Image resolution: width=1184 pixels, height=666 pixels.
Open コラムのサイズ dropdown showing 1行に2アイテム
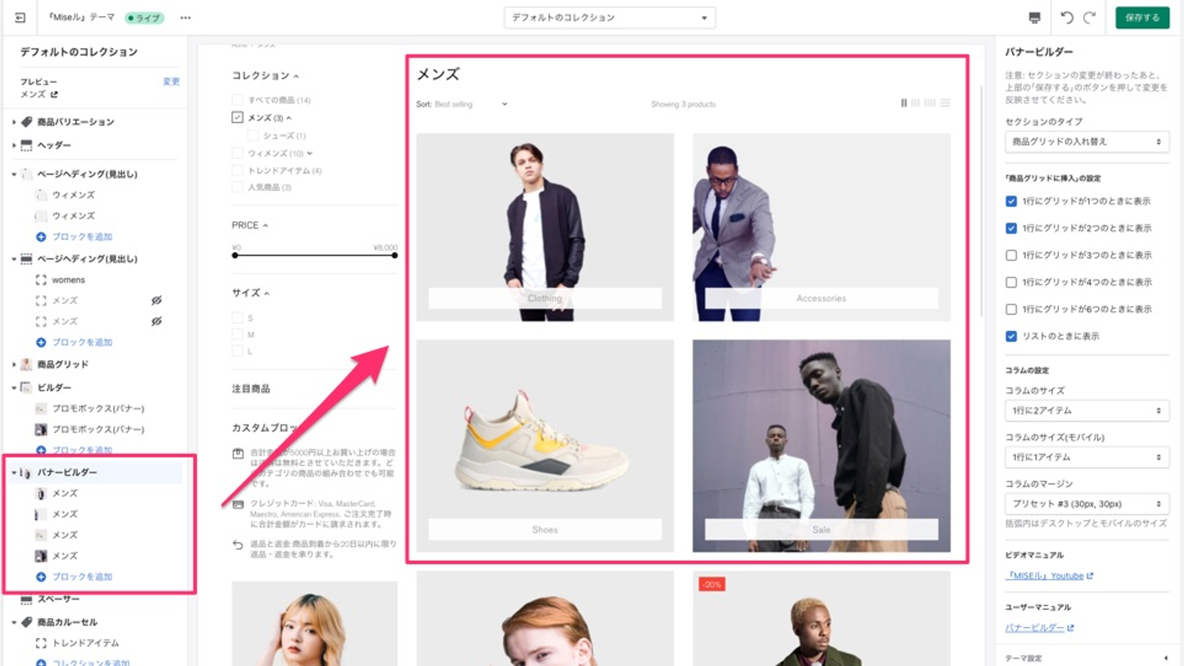point(1087,410)
